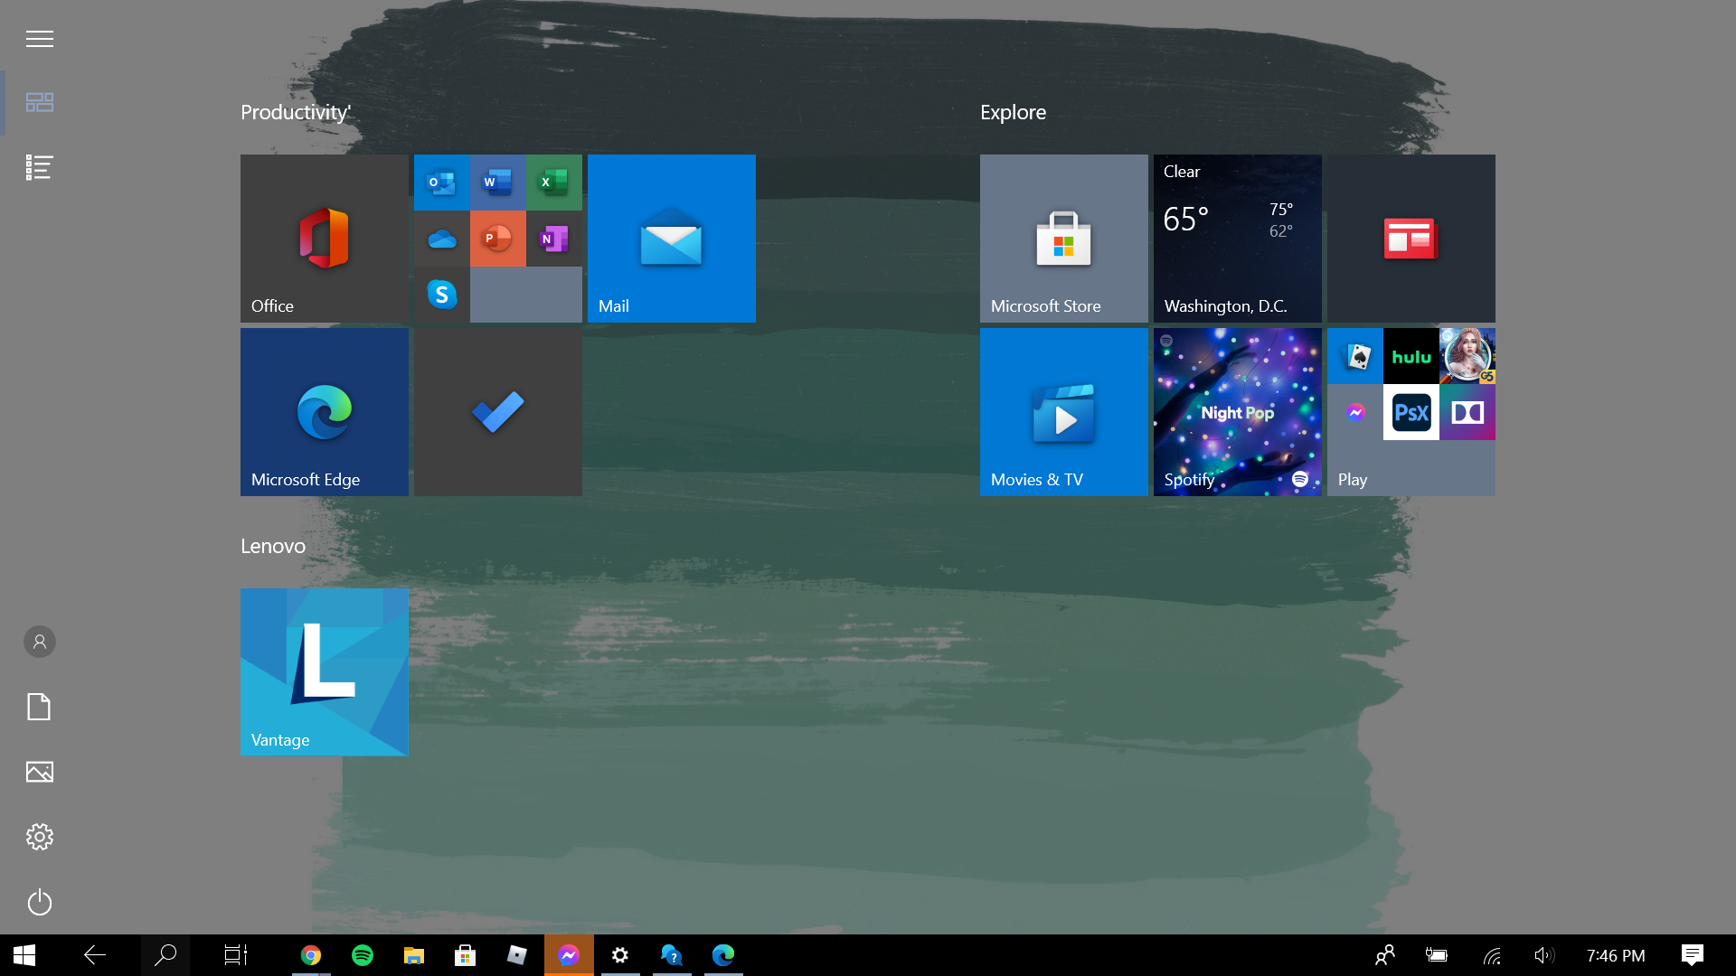Open Roblox from the taskbar
Image resolution: width=1736 pixels, height=976 pixels.
[x=517, y=955]
